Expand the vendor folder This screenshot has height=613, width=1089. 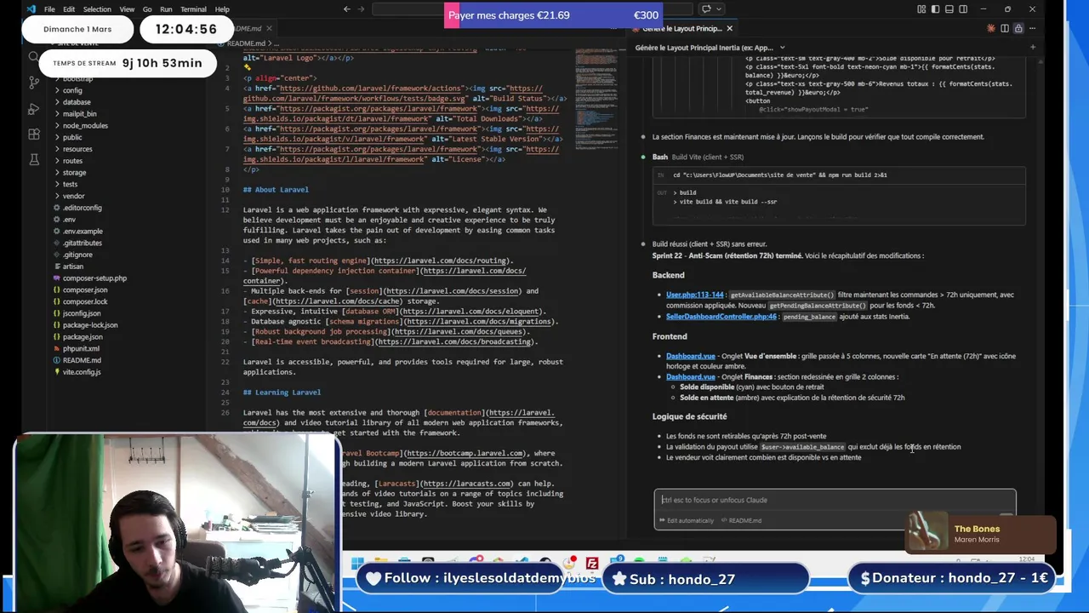pos(73,196)
